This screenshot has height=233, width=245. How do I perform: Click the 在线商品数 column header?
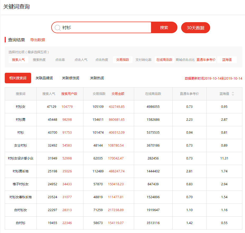coord(153,94)
